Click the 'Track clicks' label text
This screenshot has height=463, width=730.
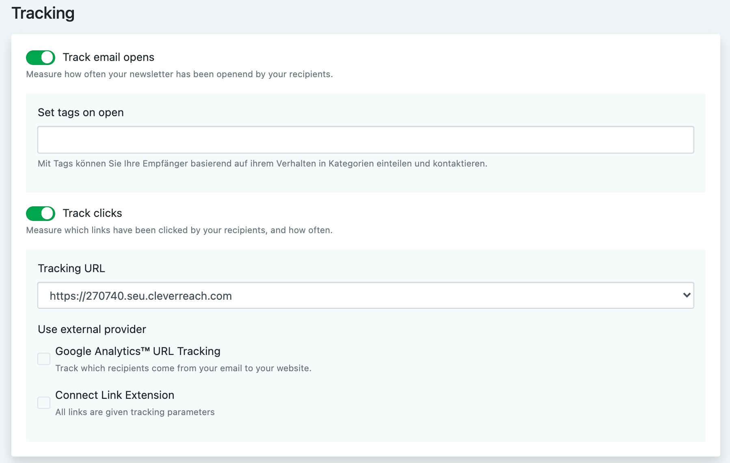coord(92,213)
